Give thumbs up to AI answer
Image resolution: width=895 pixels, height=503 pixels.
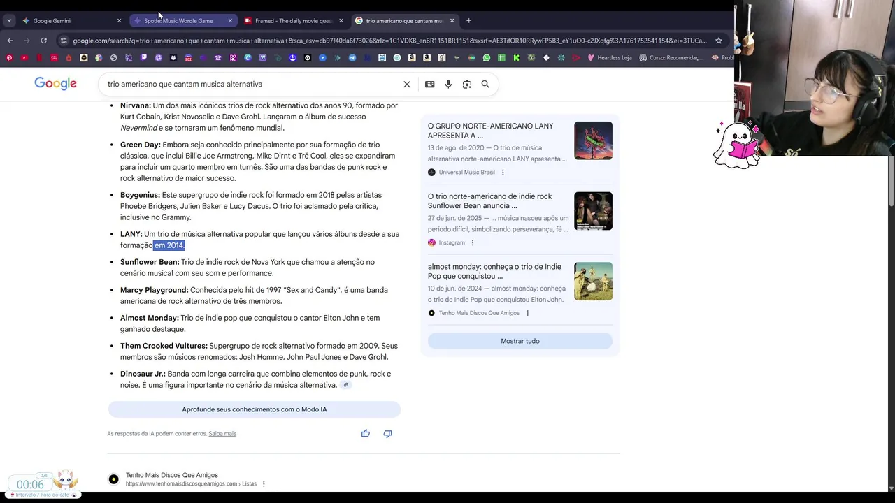pyautogui.click(x=365, y=433)
